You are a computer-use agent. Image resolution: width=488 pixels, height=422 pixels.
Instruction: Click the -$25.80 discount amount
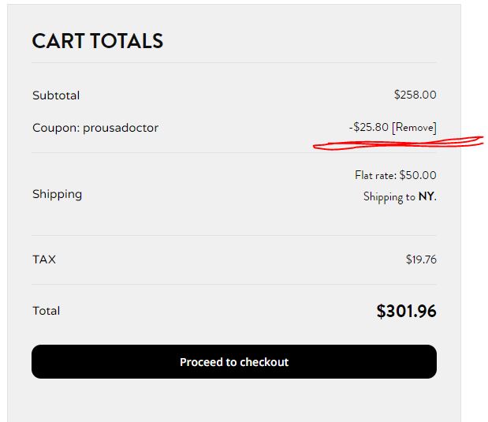point(369,127)
